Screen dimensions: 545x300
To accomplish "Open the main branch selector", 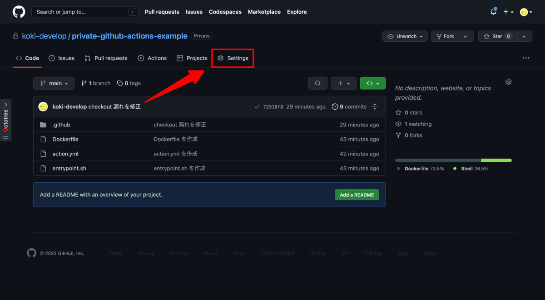I will (x=54, y=83).
